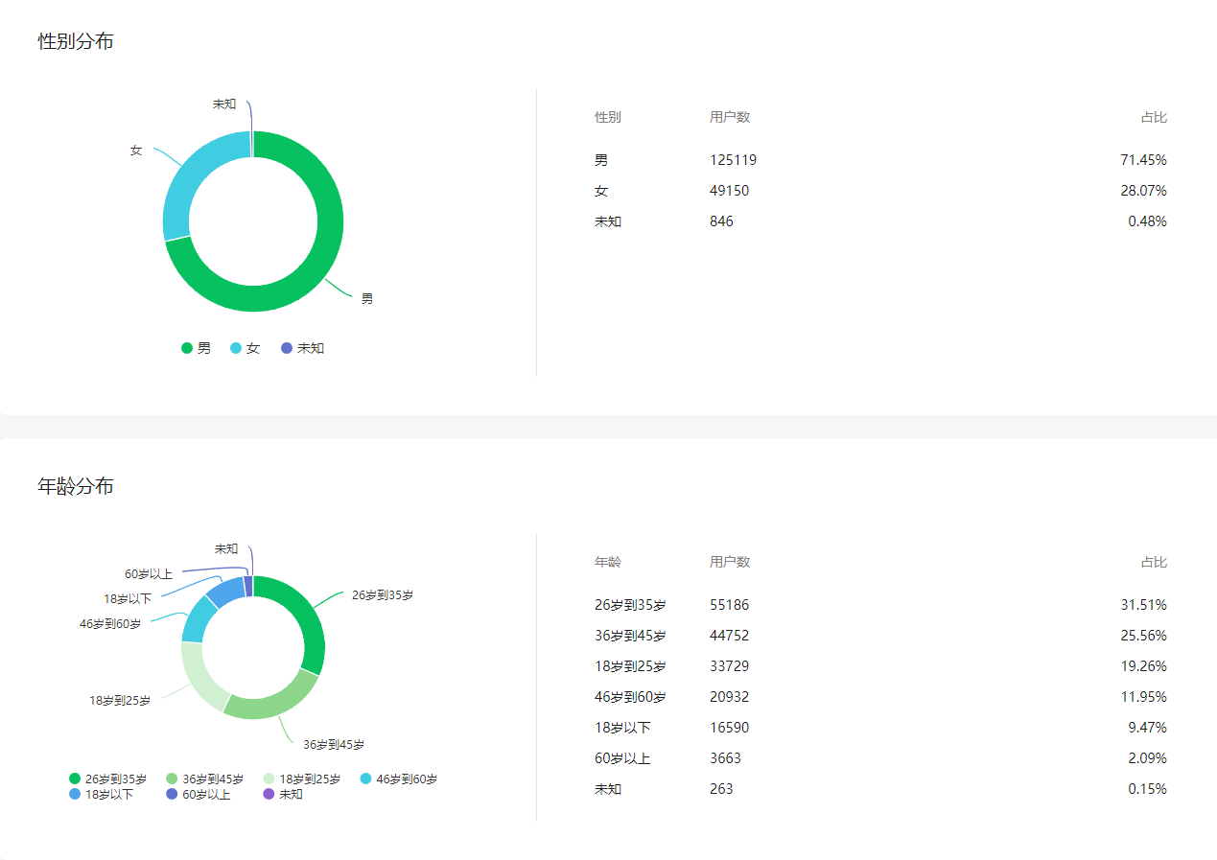Click the 占比 header in age table
1217x860 pixels.
pos(1154,562)
